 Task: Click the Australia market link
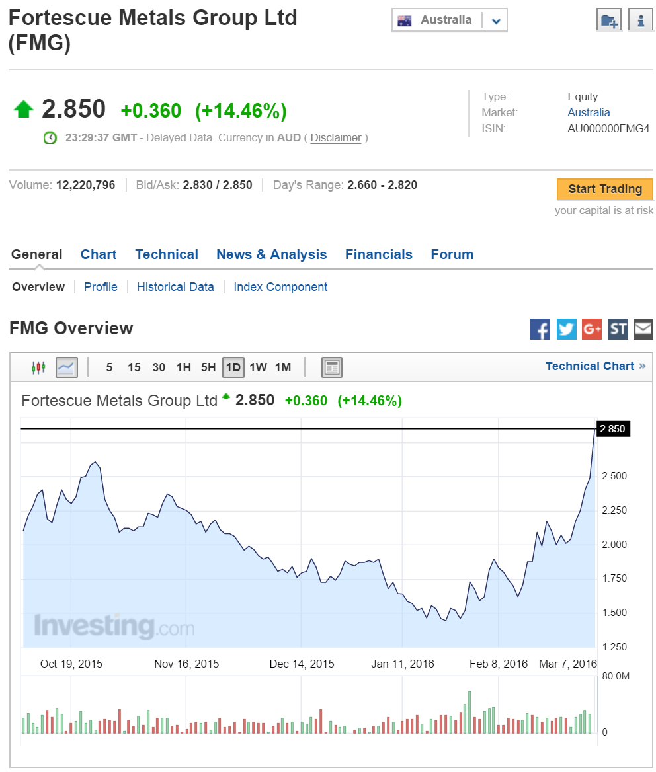coord(589,113)
